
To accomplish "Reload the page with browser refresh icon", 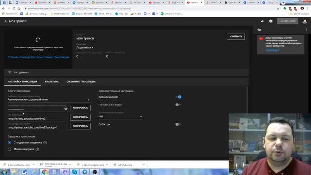I will click(14, 9).
